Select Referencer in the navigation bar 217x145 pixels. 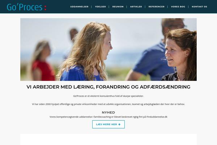coord(156,7)
